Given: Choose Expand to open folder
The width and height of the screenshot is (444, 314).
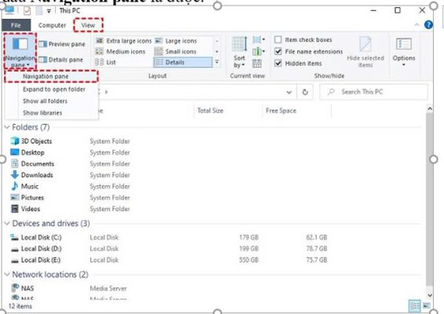Looking at the screenshot, I should point(54,89).
